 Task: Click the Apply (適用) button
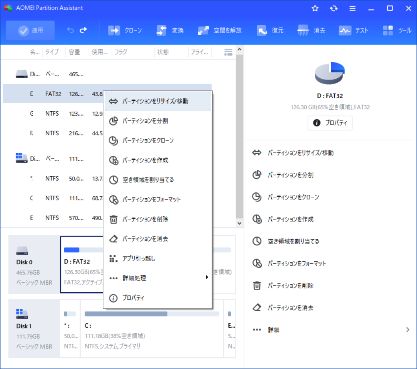[x=30, y=31]
